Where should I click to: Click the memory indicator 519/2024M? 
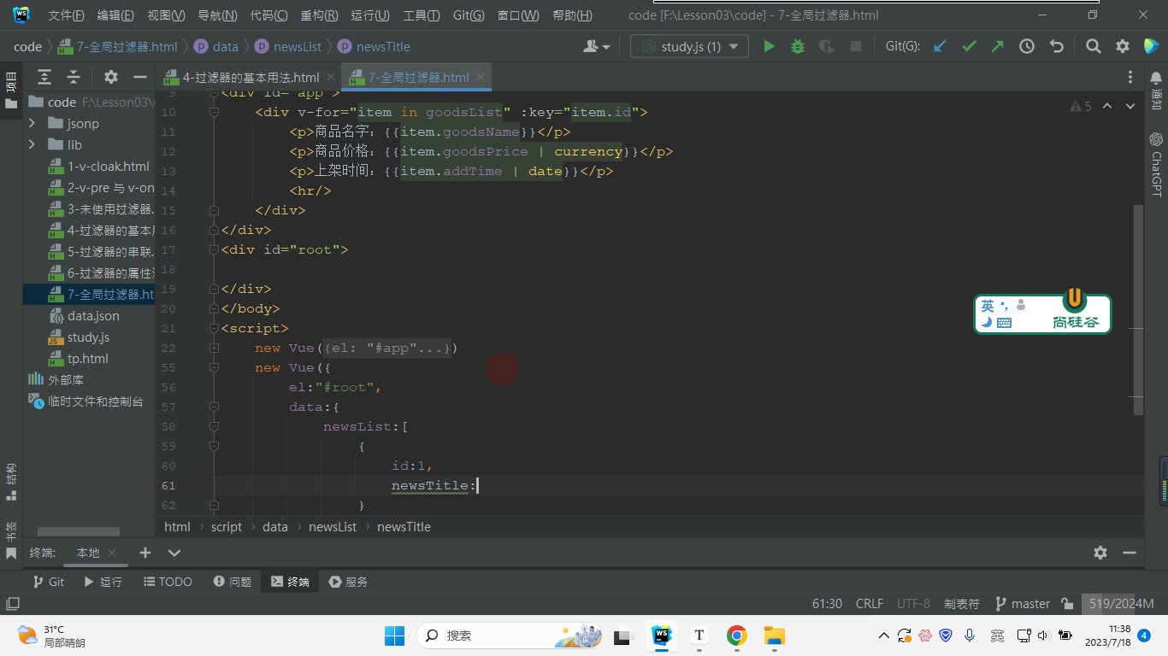coord(1121,604)
